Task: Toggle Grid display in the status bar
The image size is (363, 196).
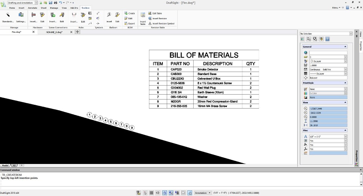Action: tap(151, 193)
